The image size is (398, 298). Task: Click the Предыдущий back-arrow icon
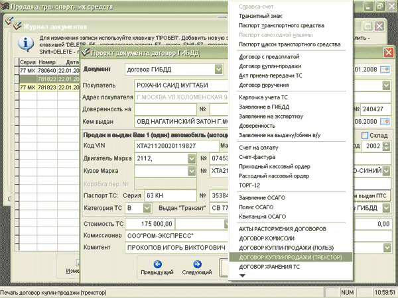(157, 263)
